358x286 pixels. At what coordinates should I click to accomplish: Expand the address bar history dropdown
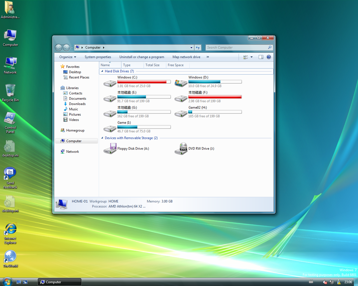pos(191,47)
